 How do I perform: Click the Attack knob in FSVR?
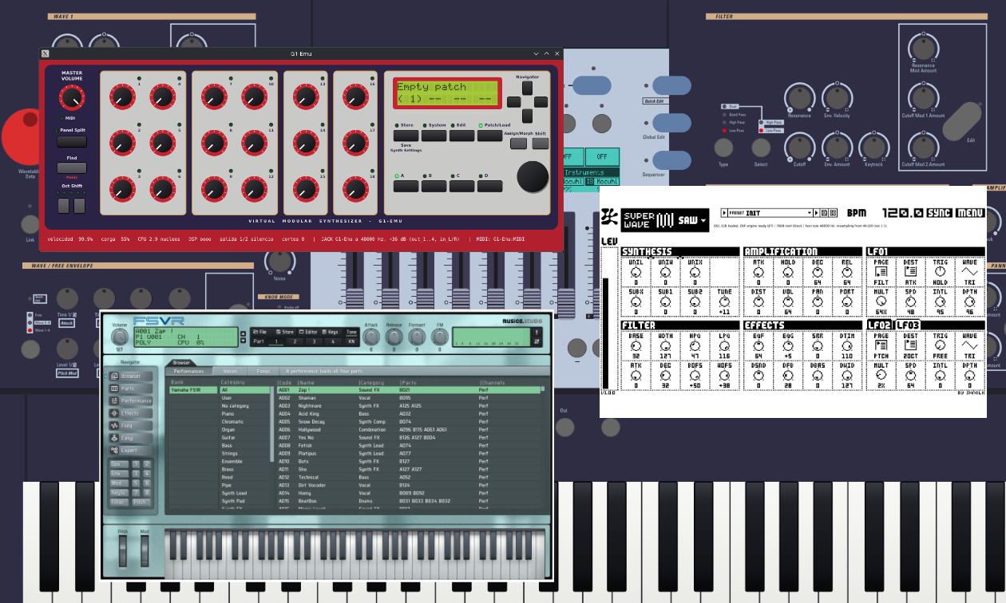(371, 337)
